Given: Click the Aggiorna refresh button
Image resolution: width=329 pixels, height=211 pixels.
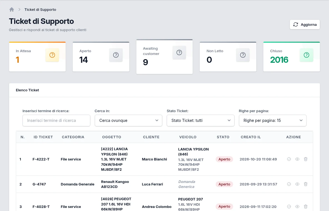Looking at the screenshot, I should coord(305,24).
